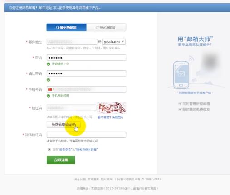Viewport: 230px width, 195px height.
Task: Click the blurred QR code image
Action: (x=210, y=61)
